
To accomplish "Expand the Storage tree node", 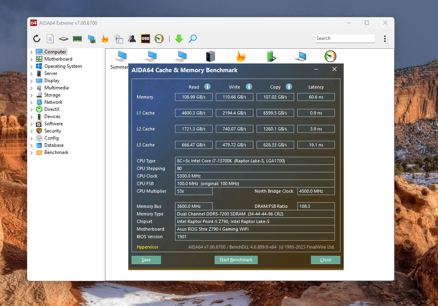I will pyautogui.click(x=31, y=95).
